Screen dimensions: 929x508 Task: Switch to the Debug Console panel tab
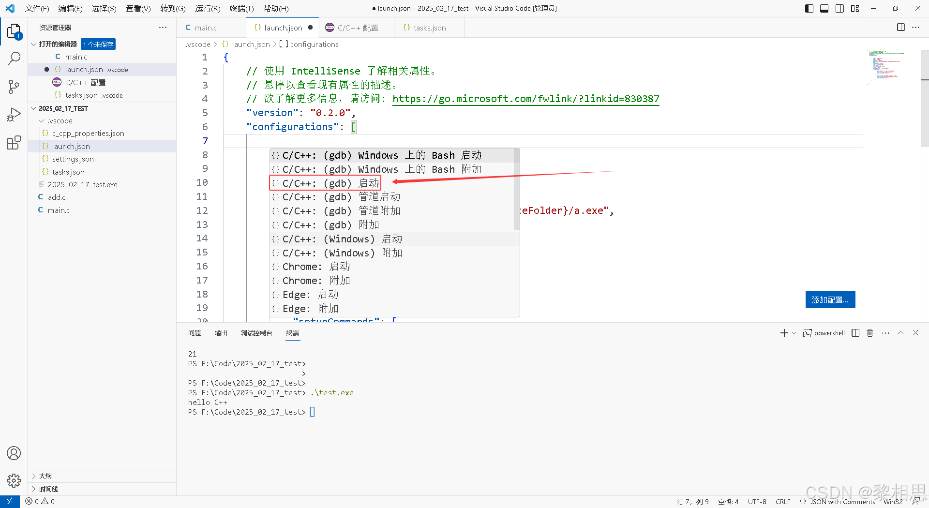(x=257, y=333)
